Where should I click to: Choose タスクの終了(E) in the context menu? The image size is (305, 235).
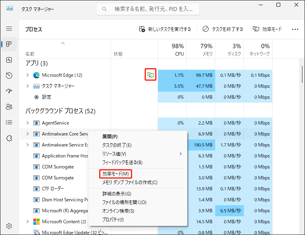(x=138, y=145)
